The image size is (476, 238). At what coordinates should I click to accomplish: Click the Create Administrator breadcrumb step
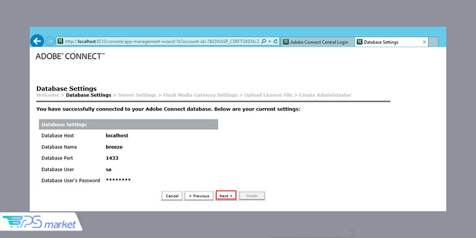point(325,95)
